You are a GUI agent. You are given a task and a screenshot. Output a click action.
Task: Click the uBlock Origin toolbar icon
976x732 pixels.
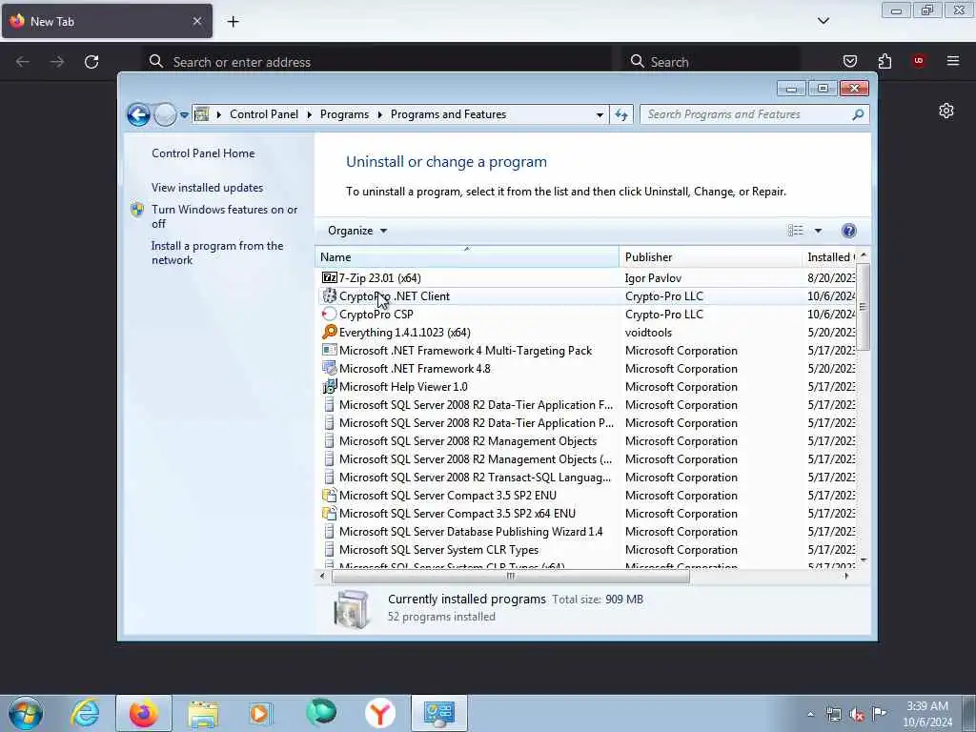pyautogui.click(x=919, y=60)
